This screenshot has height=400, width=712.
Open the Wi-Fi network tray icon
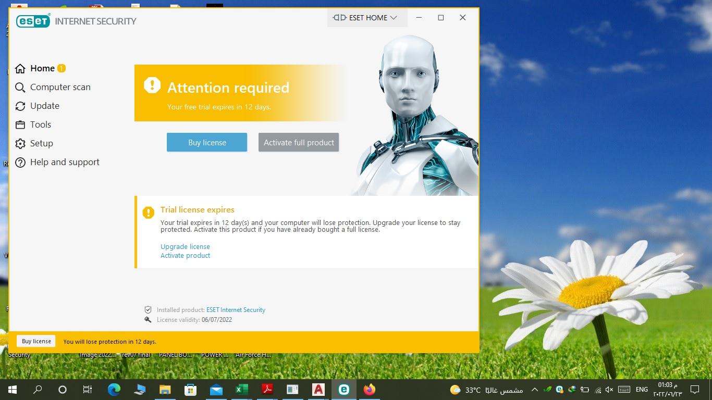pos(598,390)
